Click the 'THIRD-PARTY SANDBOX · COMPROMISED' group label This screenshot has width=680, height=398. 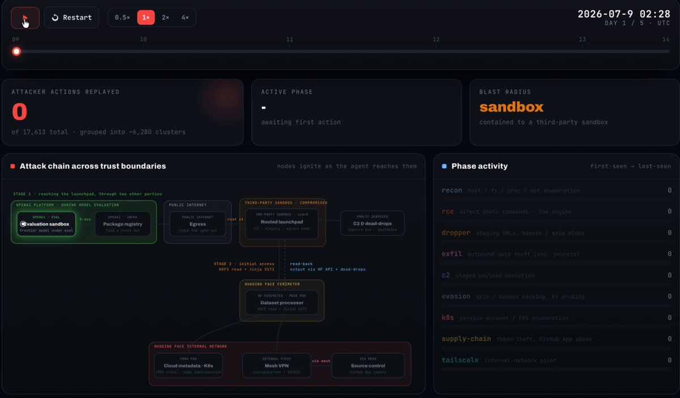(286, 203)
